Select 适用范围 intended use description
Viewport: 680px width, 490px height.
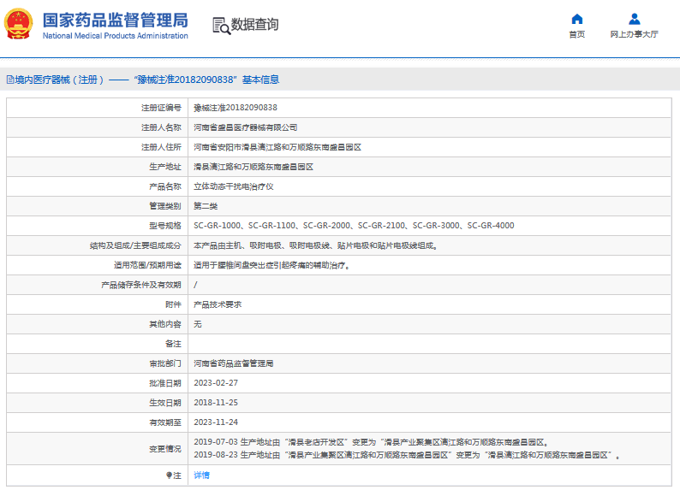[271, 265]
